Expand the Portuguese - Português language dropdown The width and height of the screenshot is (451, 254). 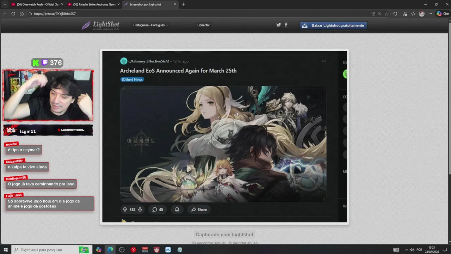click(150, 25)
